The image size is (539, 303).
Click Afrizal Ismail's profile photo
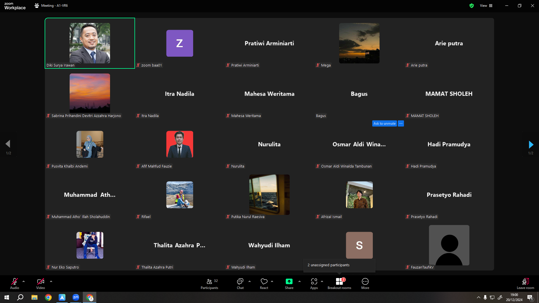359,195
